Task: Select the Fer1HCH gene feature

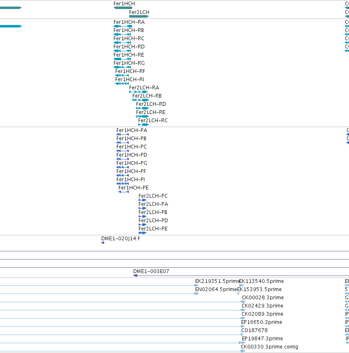Action: click(123, 8)
